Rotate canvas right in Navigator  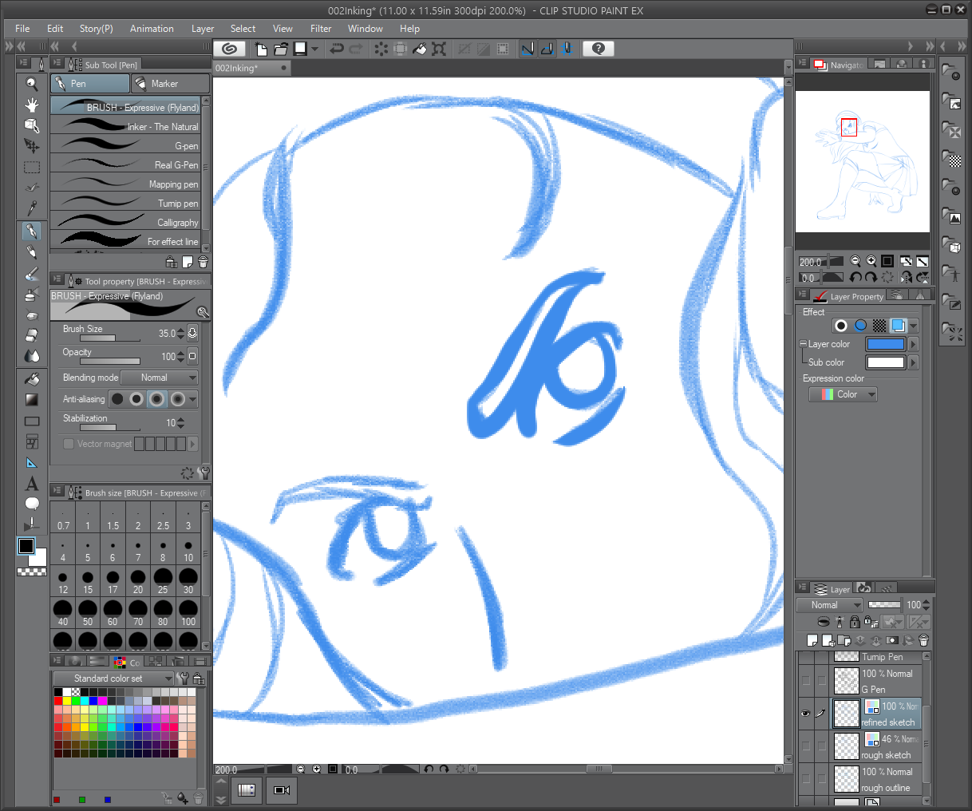pos(871,278)
